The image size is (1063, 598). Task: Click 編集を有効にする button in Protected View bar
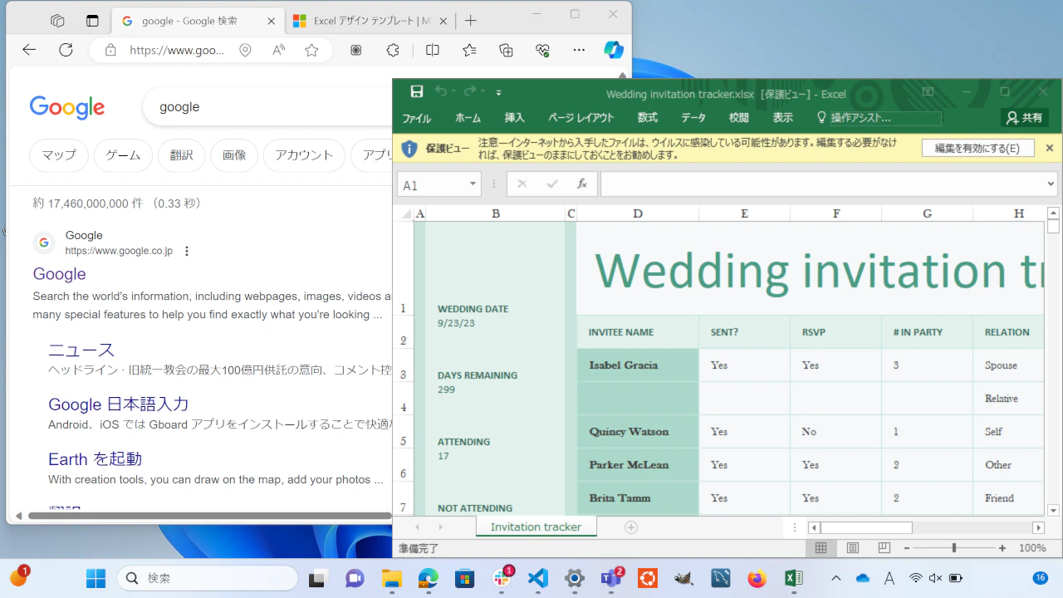click(977, 148)
